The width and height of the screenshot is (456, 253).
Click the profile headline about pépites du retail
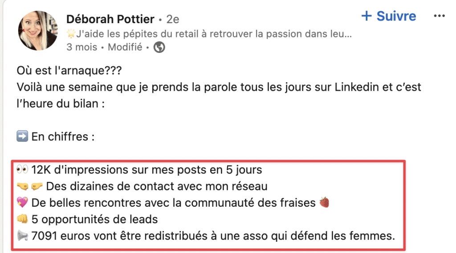tap(209, 34)
